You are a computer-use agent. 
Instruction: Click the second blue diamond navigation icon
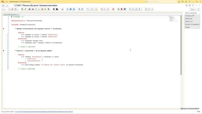(82, 9)
